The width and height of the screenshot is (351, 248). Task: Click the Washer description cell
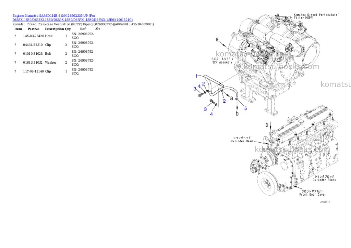(x=51, y=63)
